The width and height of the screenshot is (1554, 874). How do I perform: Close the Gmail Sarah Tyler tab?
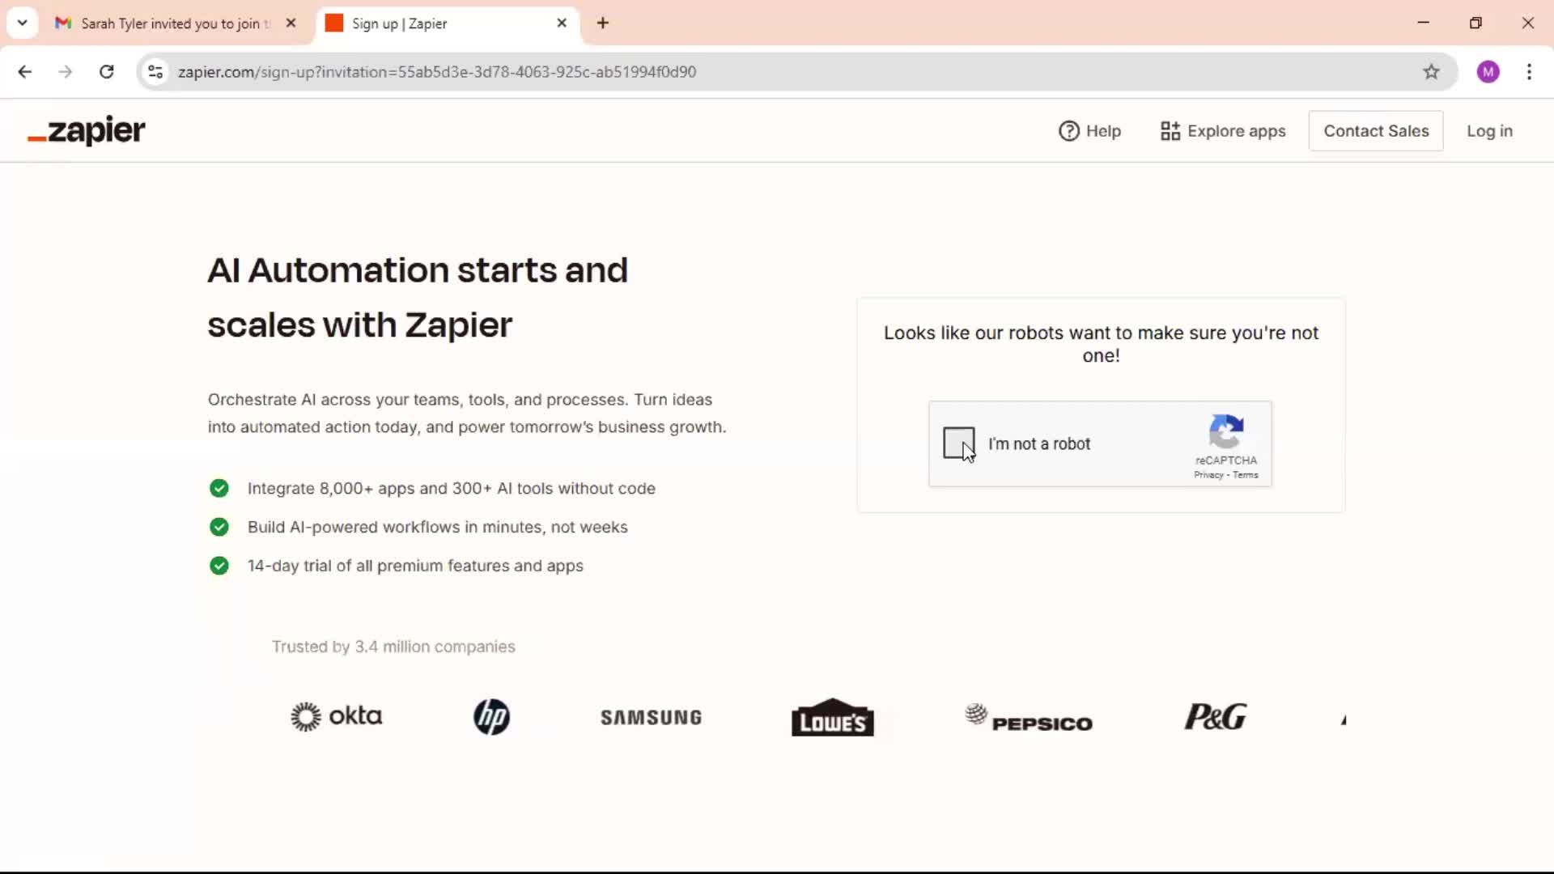click(291, 23)
